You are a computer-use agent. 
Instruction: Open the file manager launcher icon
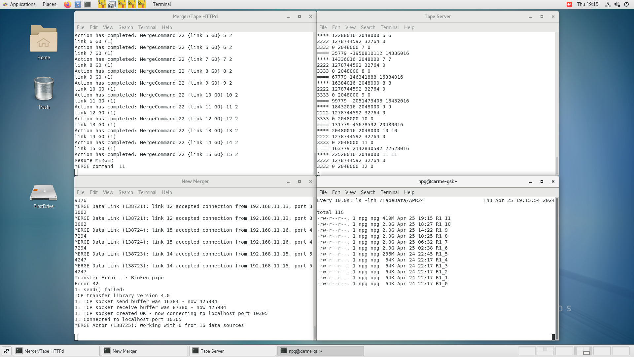[x=78, y=4]
